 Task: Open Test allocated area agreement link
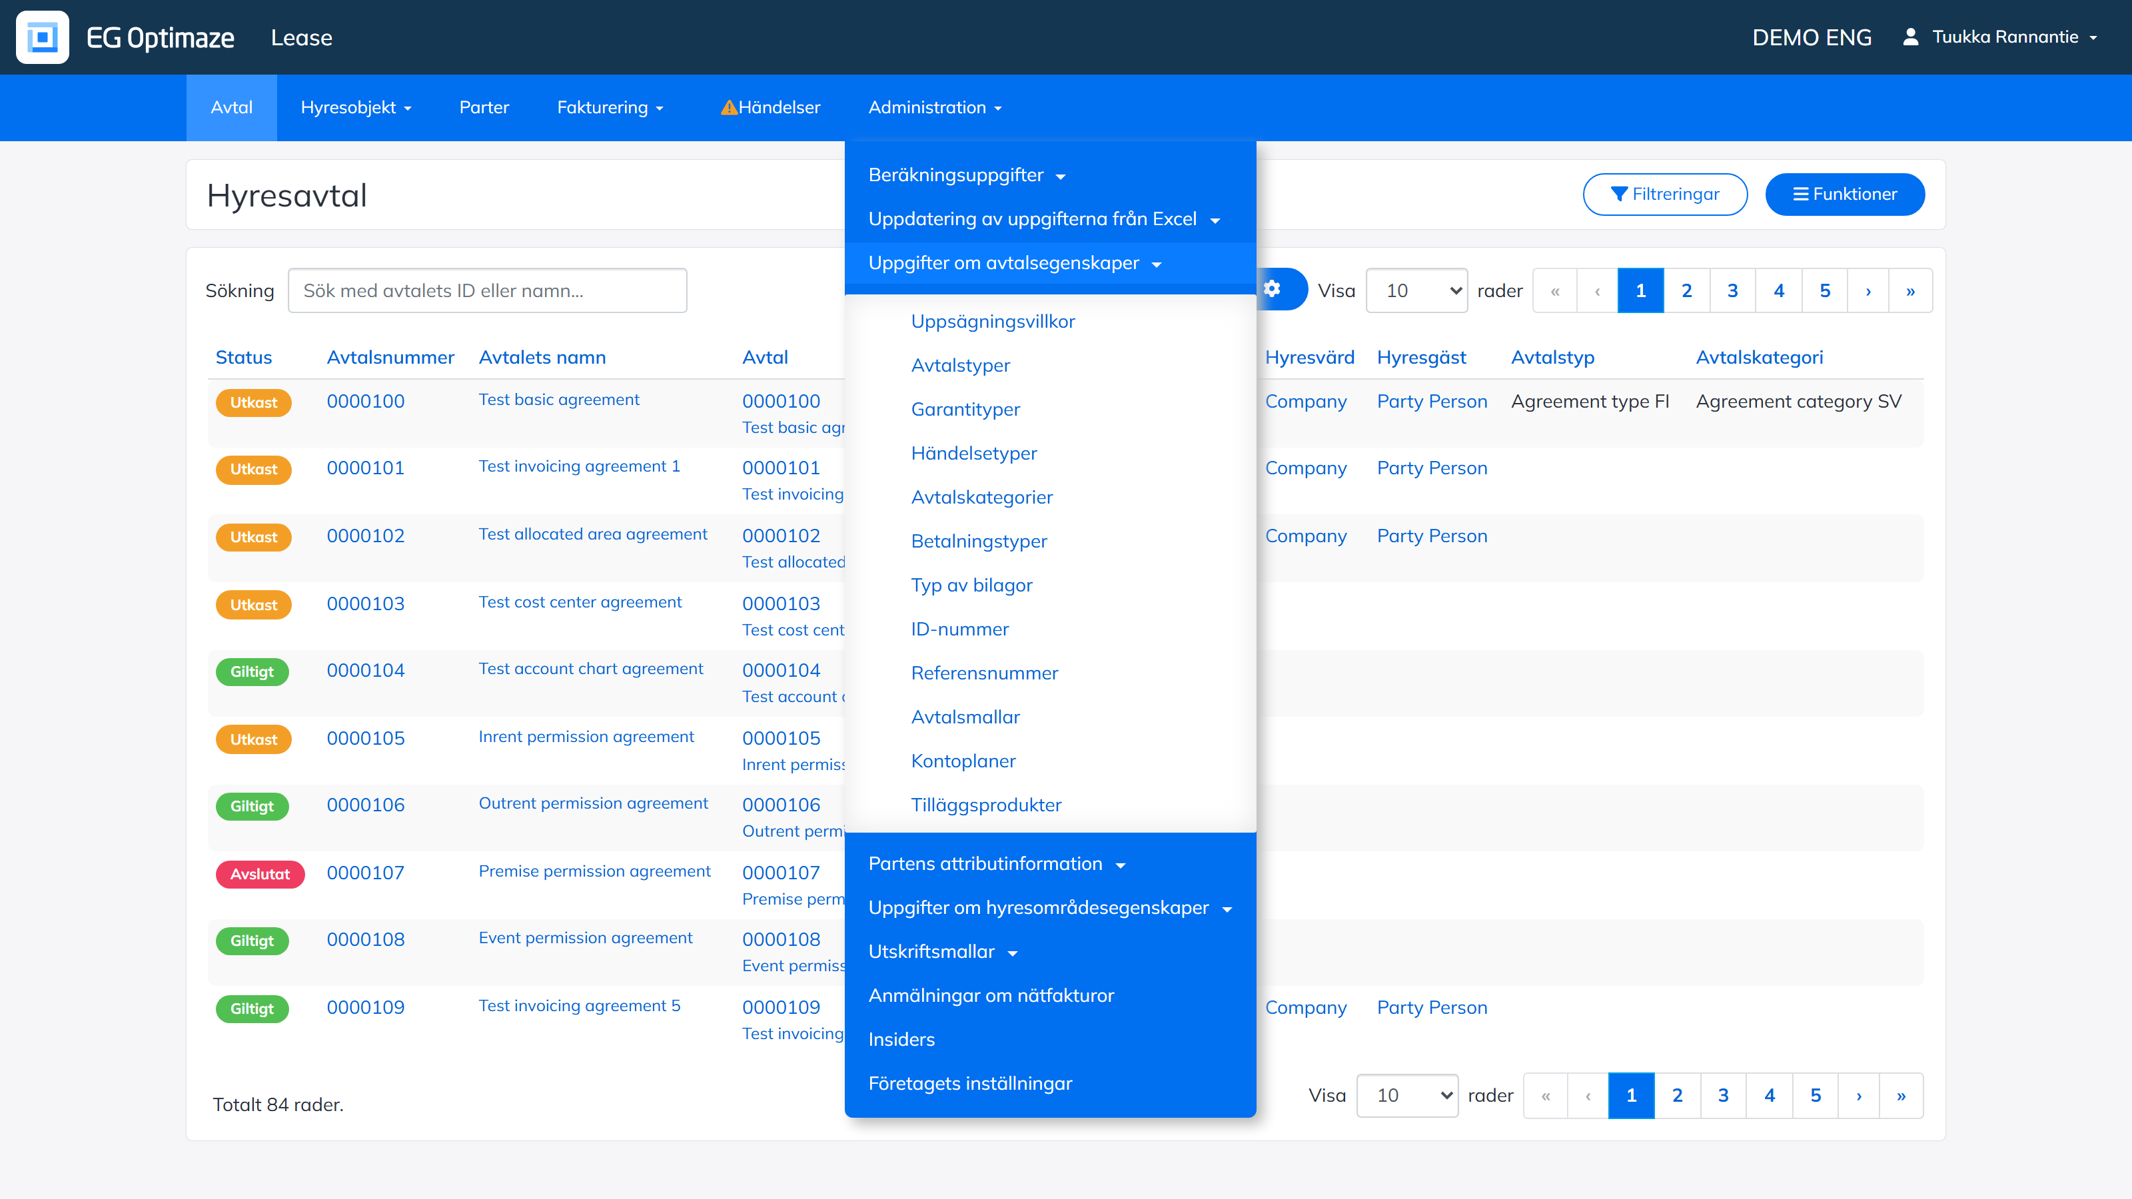[592, 534]
